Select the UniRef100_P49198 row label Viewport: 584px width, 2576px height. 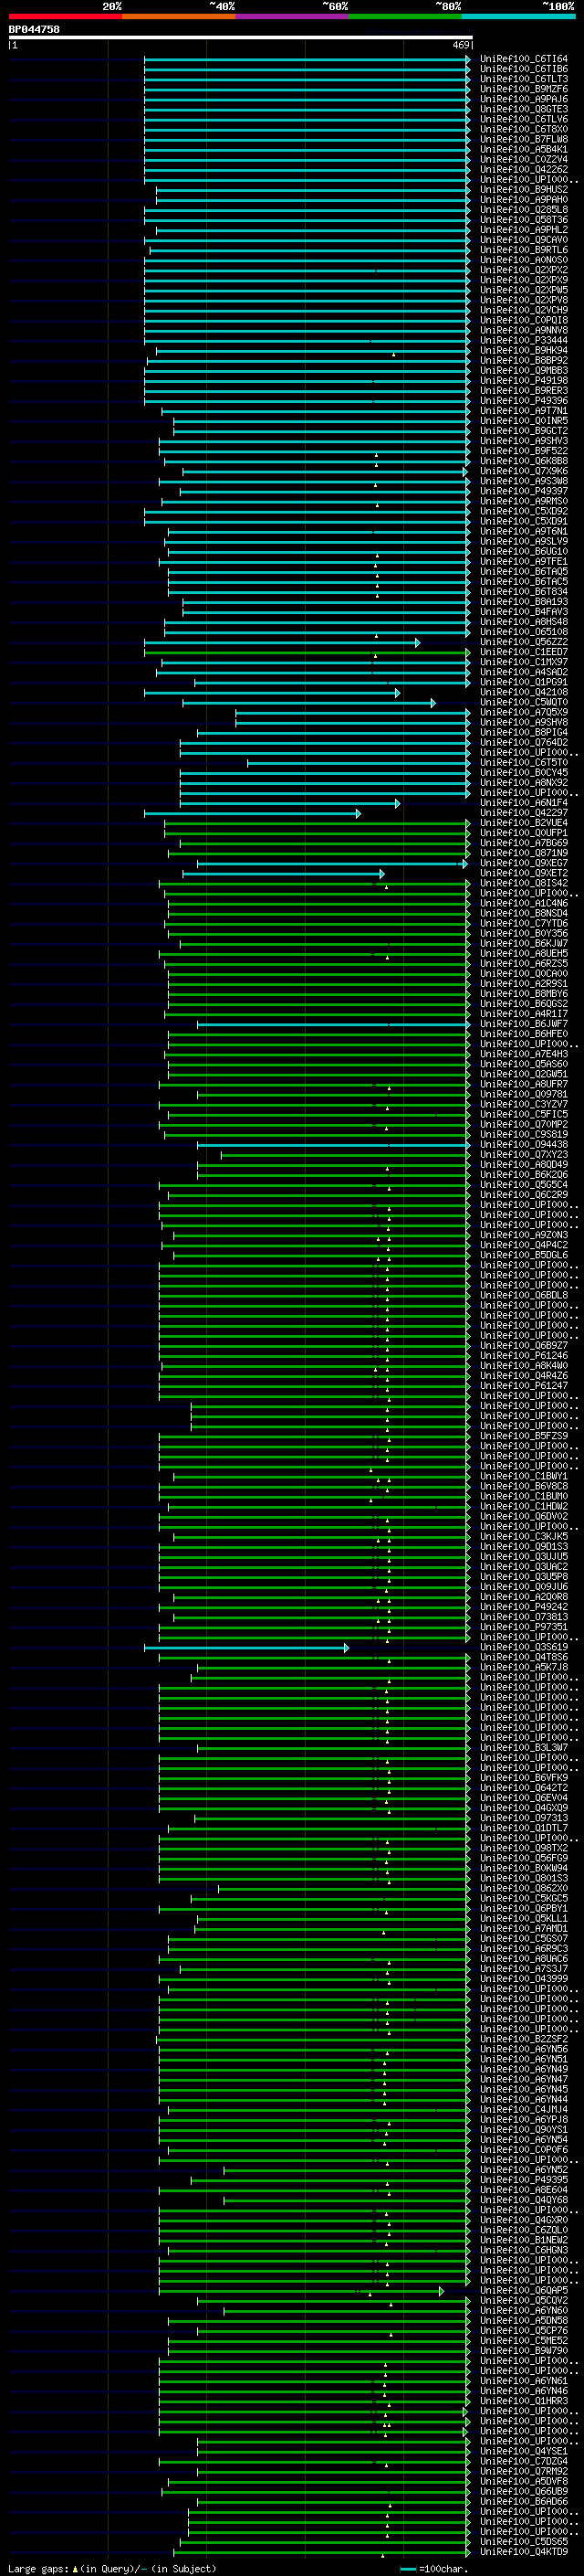click(523, 380)
